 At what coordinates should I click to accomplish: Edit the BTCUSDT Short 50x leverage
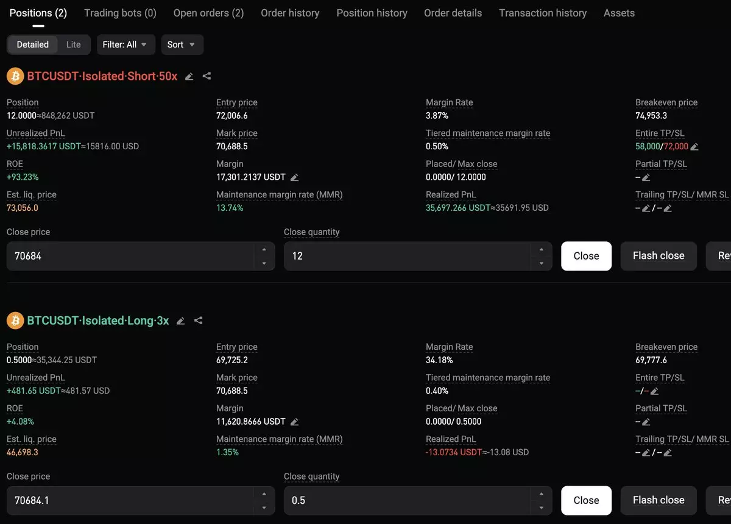pyautogui.click(x=189, y=76)
